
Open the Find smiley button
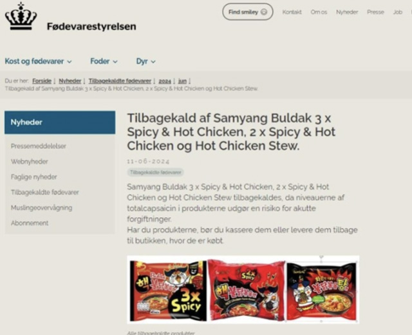click(x=247, y=12)
